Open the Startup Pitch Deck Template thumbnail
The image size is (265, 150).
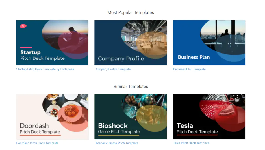pos(52,43)
